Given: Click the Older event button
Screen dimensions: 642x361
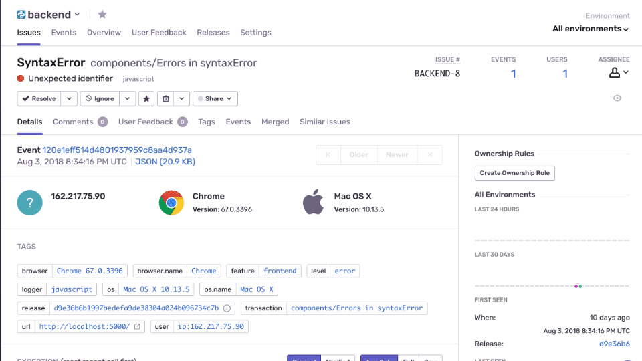Looking at the screenshot, I should (358, 155).
